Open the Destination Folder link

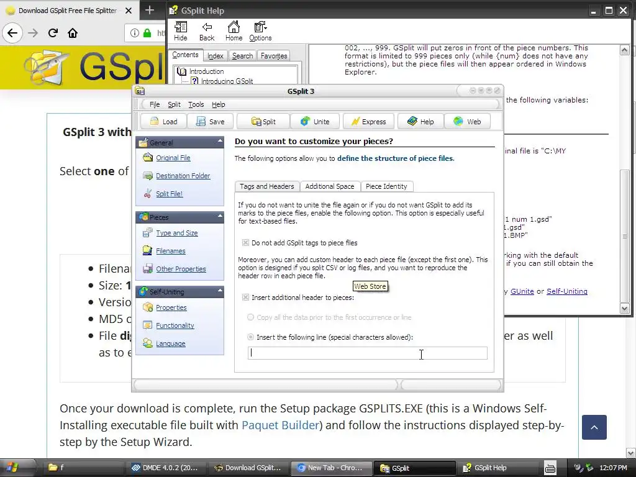pos(183,176)
